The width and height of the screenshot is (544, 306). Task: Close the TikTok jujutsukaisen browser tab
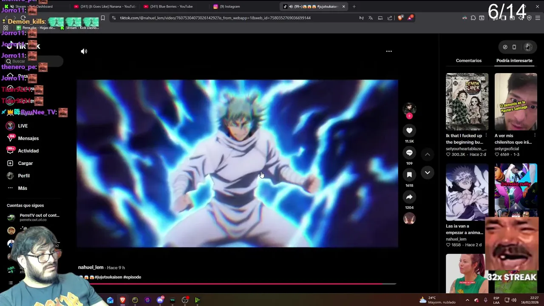tap(343, 6)
